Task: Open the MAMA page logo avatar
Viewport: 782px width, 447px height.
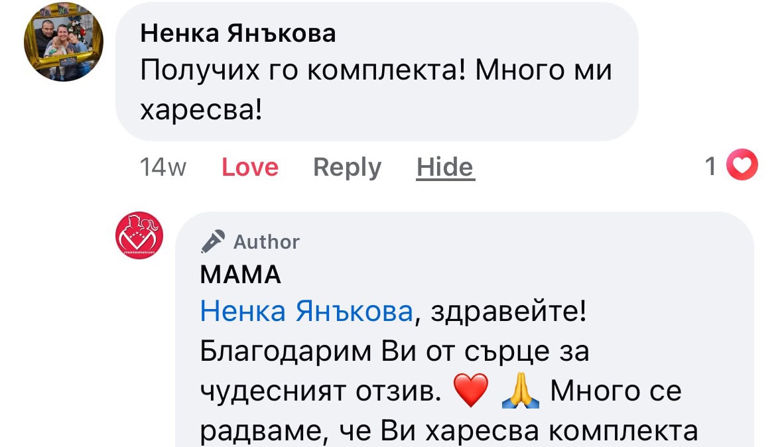Action: pos(139,236)
